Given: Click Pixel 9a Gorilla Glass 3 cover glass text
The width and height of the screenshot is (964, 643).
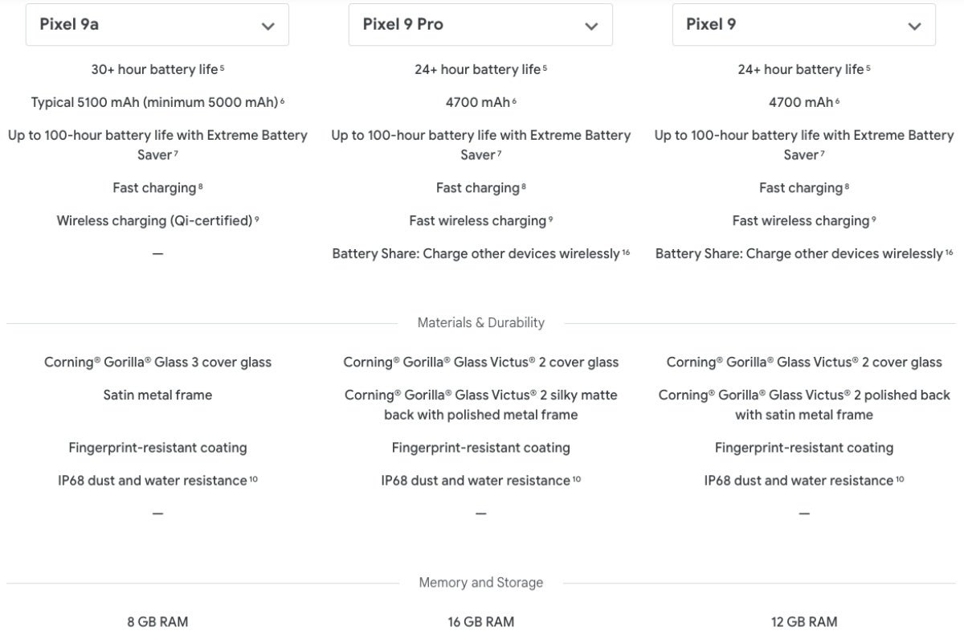Looking at the screenshot, I should click(157, 362).
